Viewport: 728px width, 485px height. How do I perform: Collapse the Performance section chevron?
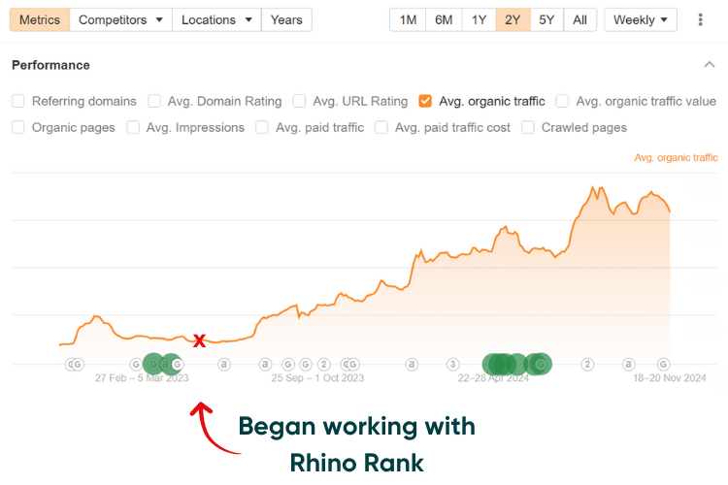[709, 65]
